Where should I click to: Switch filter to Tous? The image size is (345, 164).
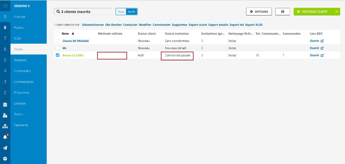click(x=121, y=12)
